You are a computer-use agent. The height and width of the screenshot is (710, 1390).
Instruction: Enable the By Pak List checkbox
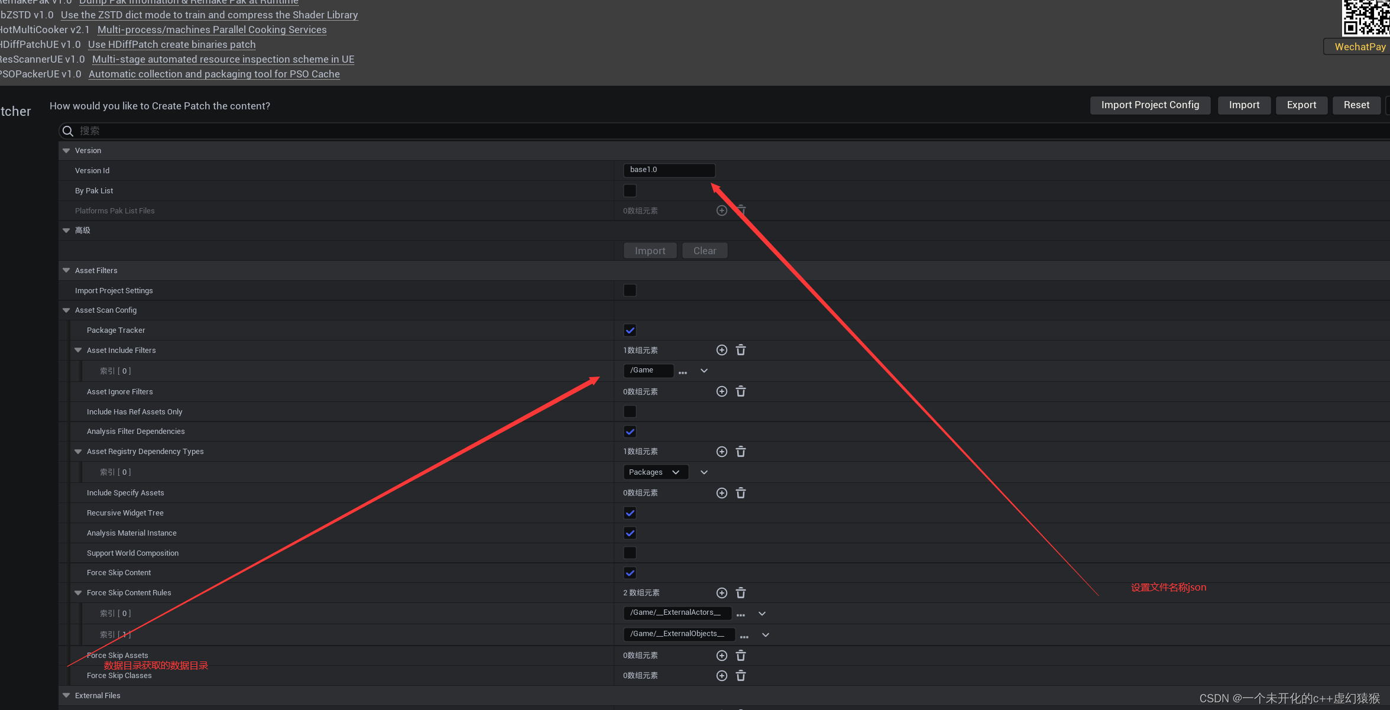coord(630,190)
